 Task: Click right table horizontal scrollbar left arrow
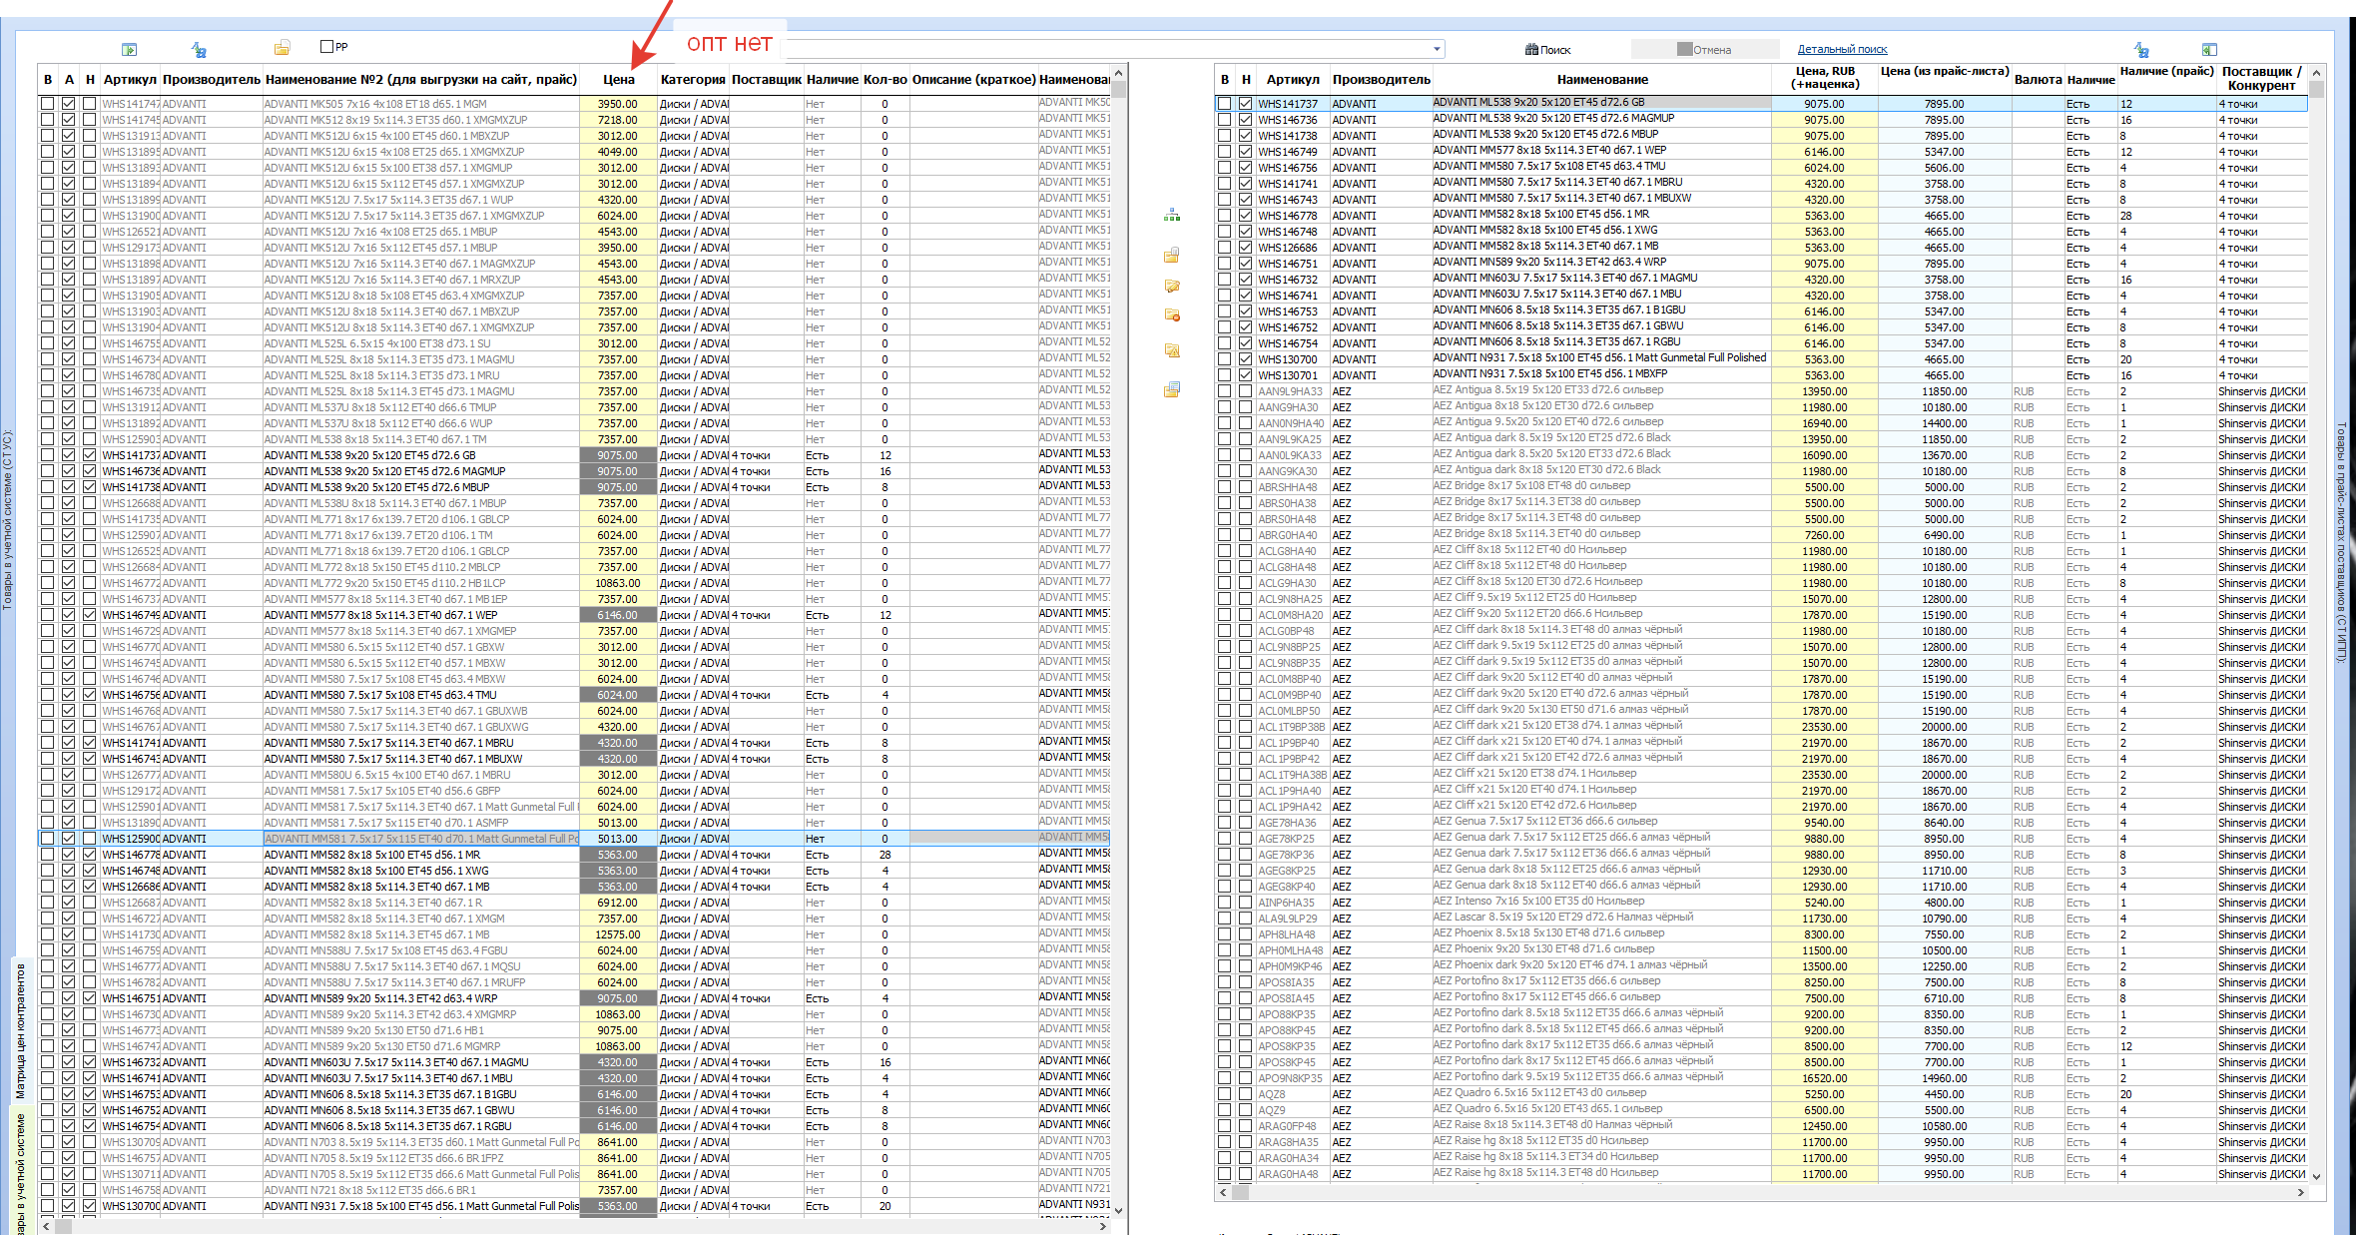click(x=1224, y=1192)
